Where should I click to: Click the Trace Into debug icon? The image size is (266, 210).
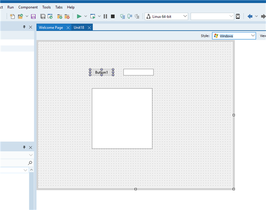[122, 17]
